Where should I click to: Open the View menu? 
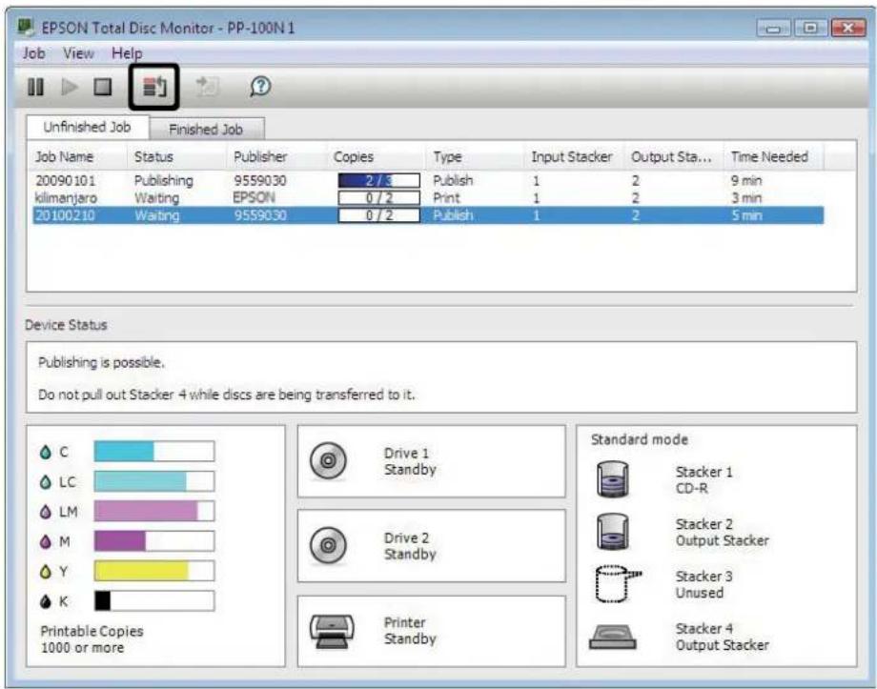click(78, 53)
